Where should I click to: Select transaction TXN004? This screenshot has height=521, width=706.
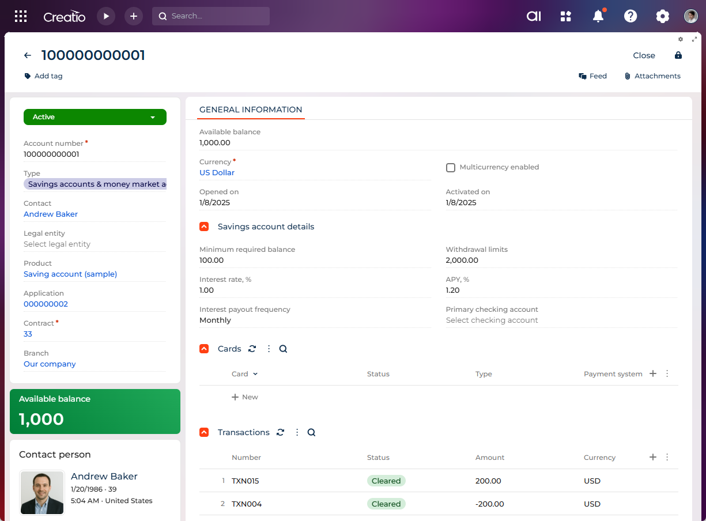point(247,504)
